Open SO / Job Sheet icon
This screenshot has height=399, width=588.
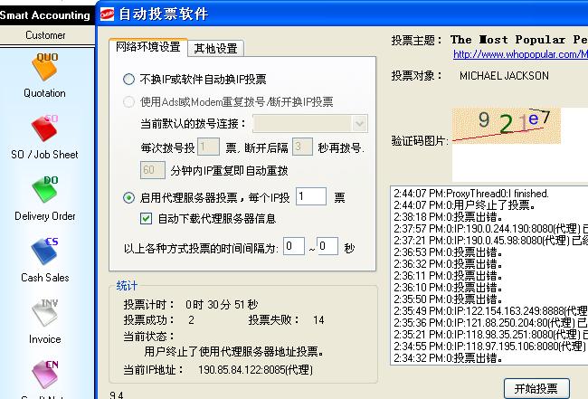click(44, 130)
